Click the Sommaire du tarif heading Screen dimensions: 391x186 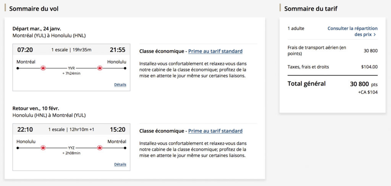(x=310, y=8)
